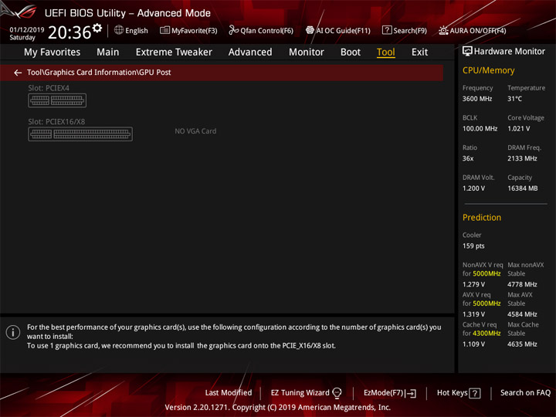
Task: Open MyFavorite(F3) list icon
Action: click(164, 30)
